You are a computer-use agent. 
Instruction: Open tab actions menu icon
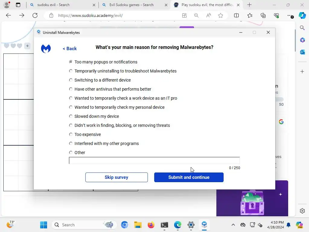(x=18, y=5)
